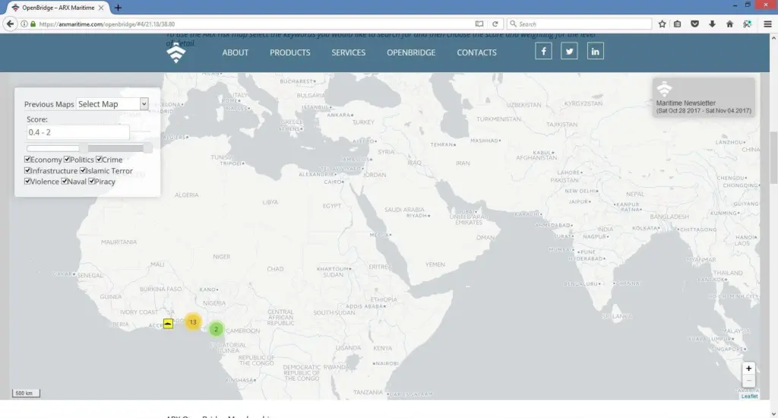Reload the page
The image size is (778, 418).
(495, 24)
